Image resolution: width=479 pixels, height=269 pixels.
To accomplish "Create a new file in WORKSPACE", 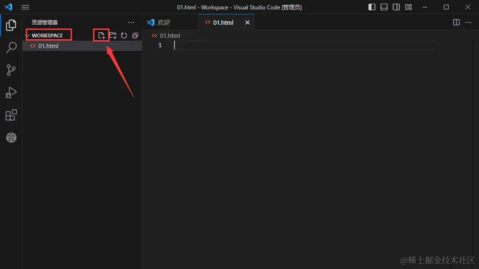I will (x=102, y=35).
